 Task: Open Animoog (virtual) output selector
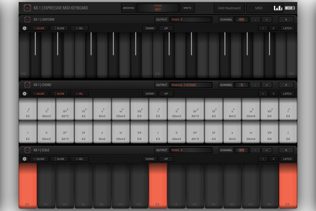[191, 85]
